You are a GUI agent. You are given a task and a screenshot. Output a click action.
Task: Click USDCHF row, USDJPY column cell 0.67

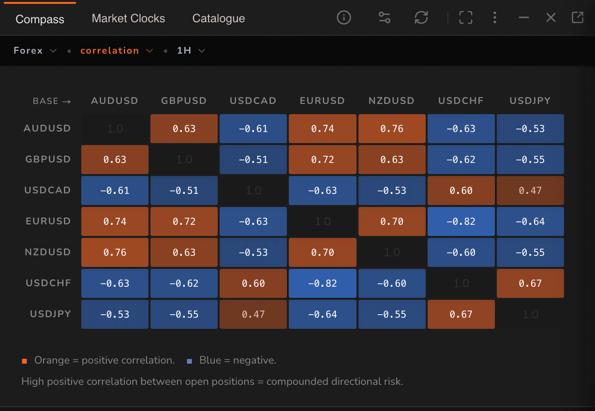[530, 283]
